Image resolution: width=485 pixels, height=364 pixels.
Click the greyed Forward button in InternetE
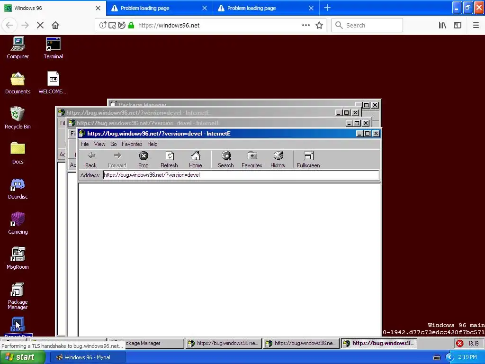(x=117, y=160)
